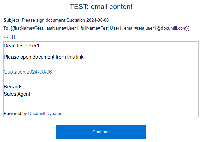
Task: Click the Sales Agent signature
Action: (17, 94)
